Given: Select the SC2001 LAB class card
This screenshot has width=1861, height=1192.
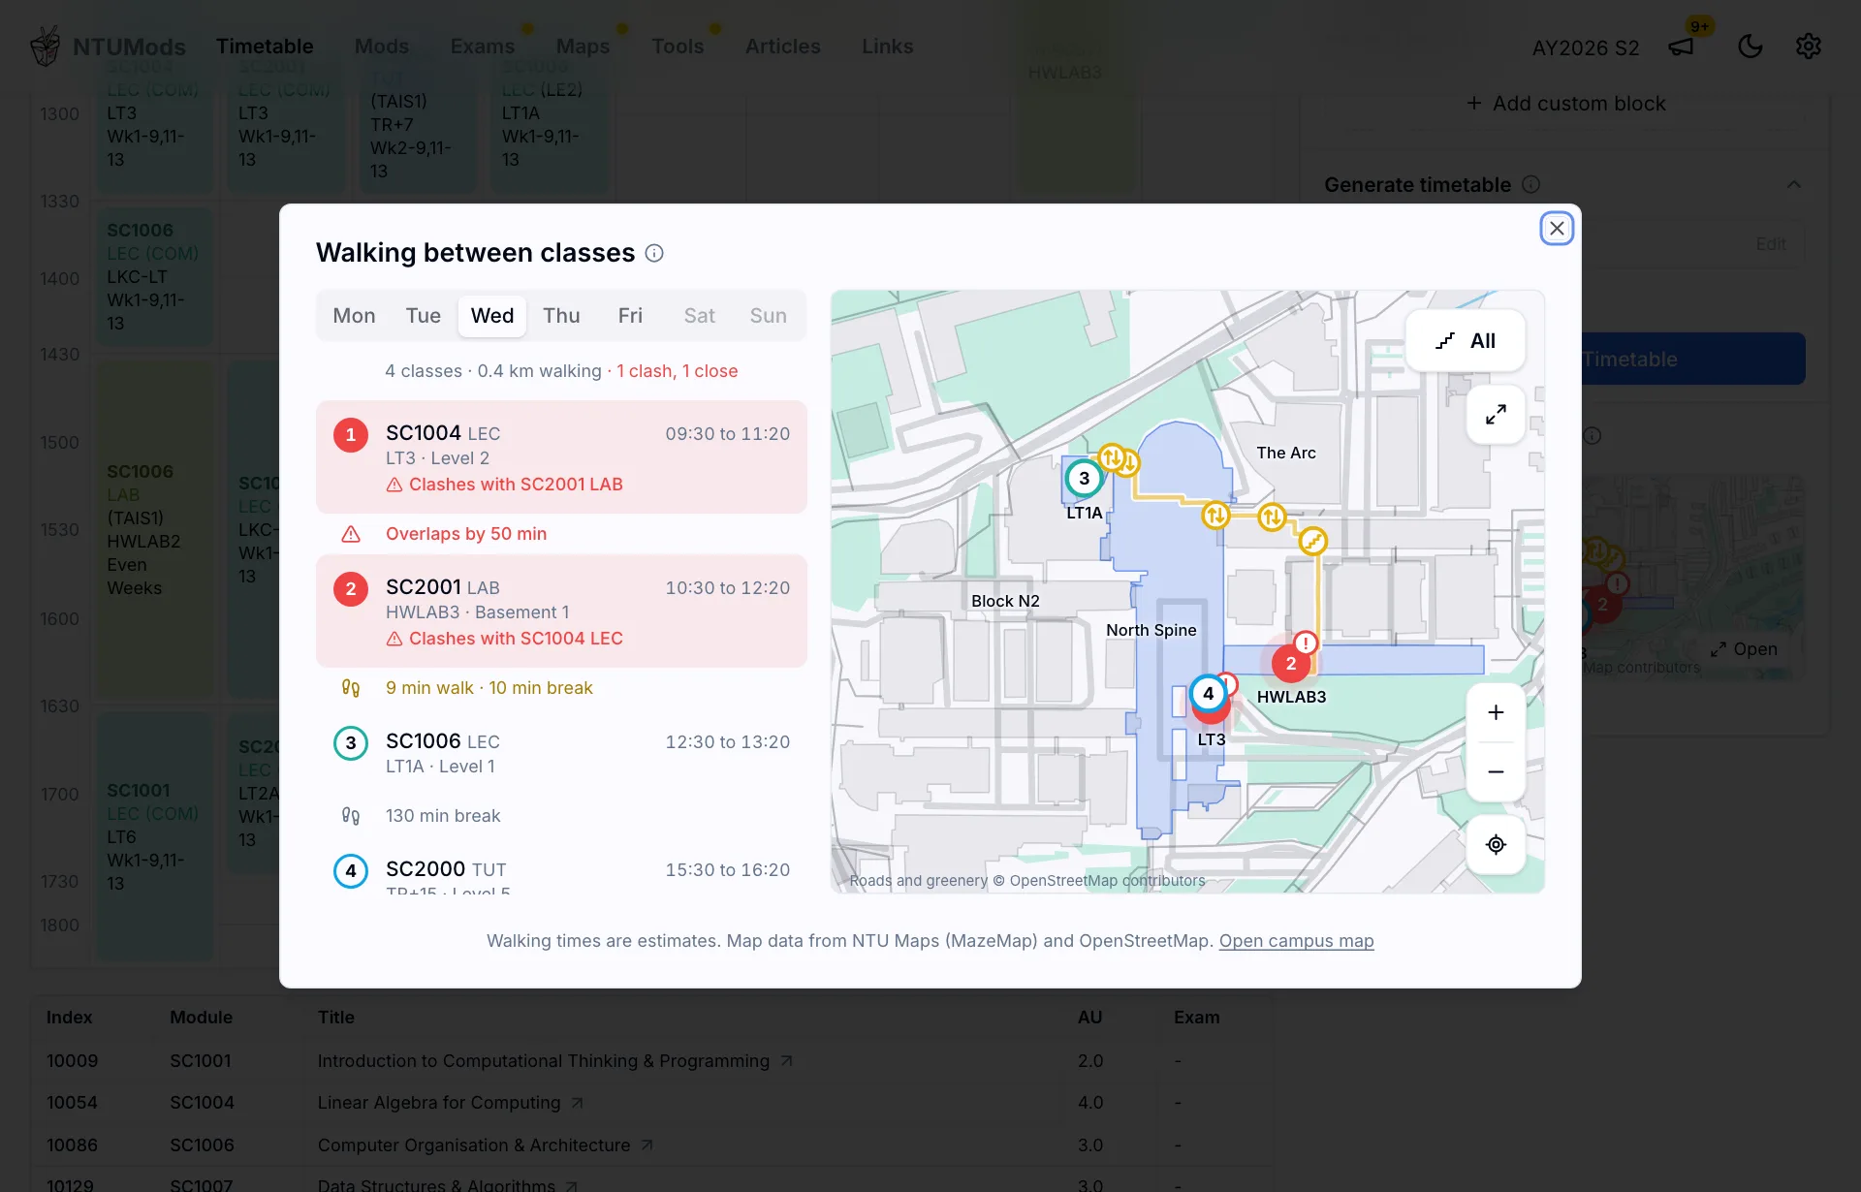Looking at the screenshot, I should [x=561, y=612].
